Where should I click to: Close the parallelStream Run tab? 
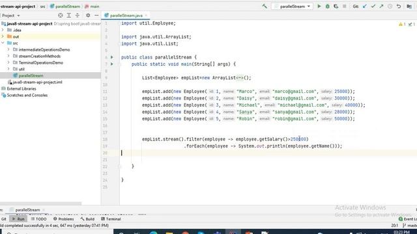point(44,210)
